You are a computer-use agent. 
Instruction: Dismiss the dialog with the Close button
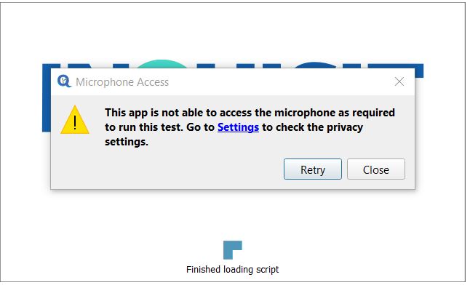(376, 169)
